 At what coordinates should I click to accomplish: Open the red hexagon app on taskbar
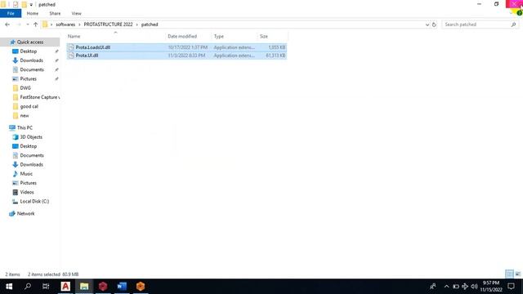[103, 287]
